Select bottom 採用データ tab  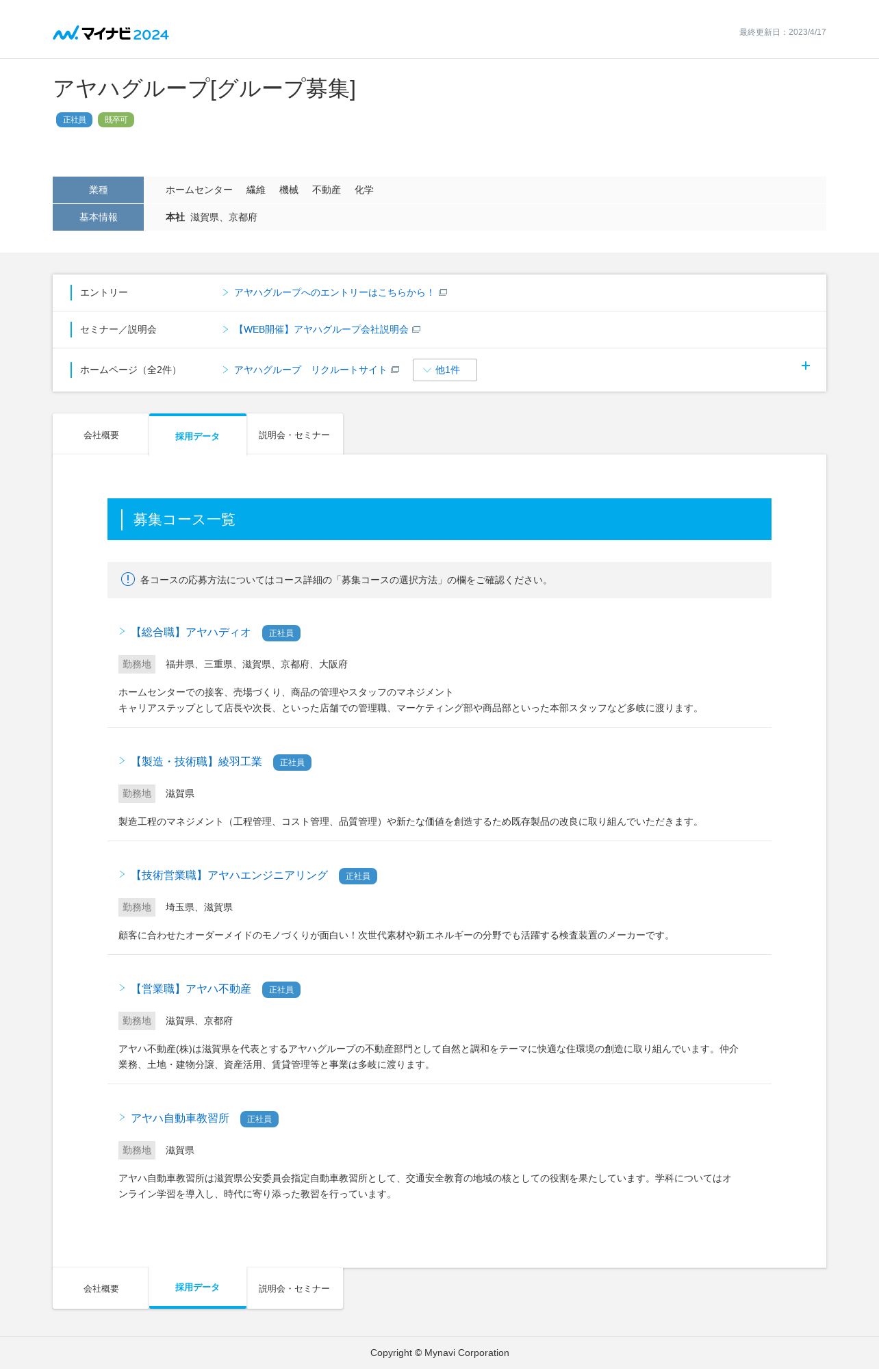pyautogui.click(x=198, y=1288)
